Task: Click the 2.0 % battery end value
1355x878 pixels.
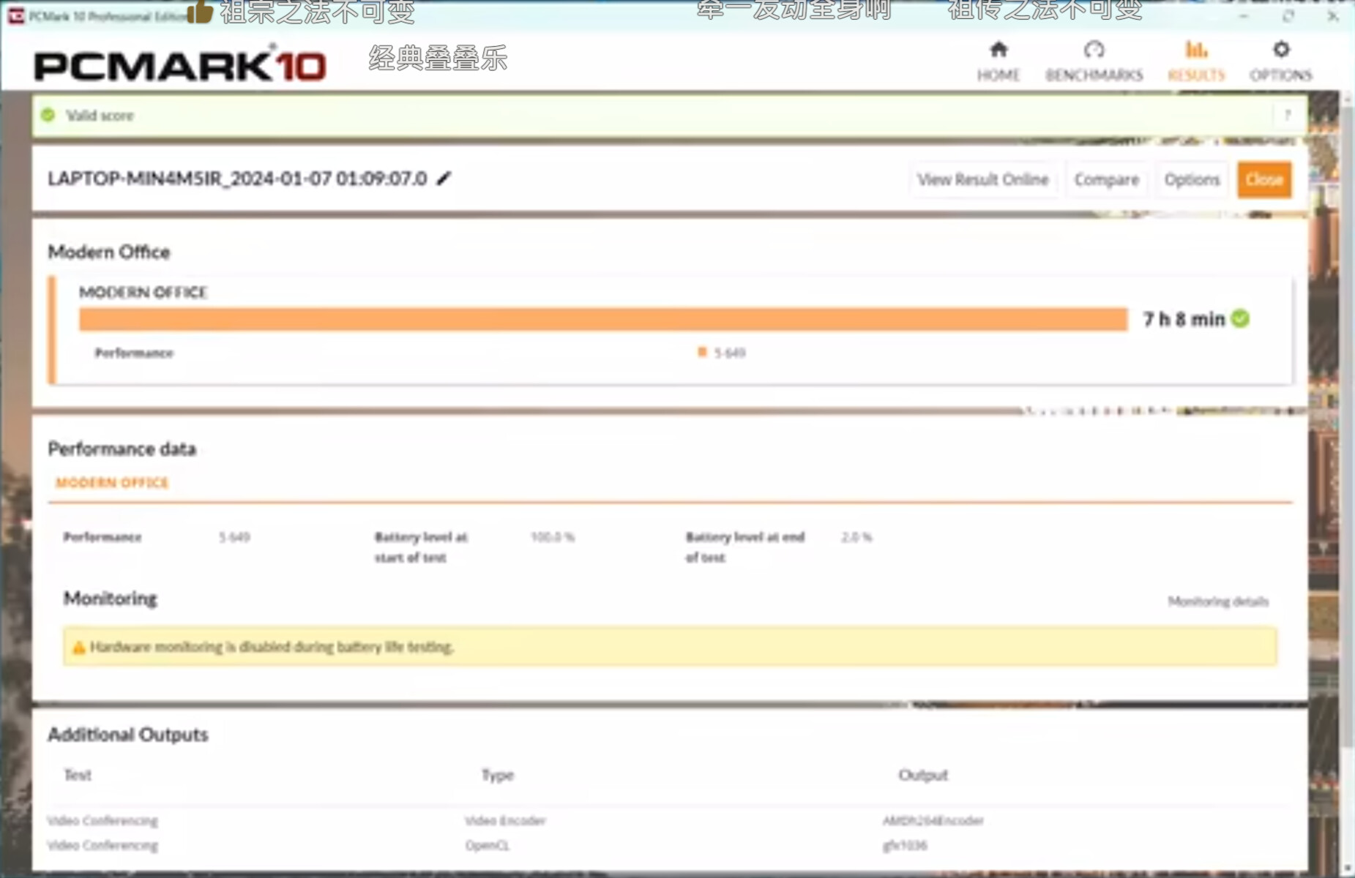Action: pyautogui.click(x=856, y=537)
